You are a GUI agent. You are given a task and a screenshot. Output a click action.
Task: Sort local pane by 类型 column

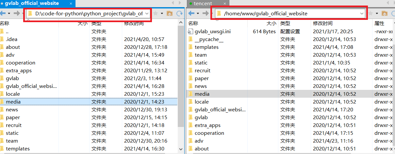96,23
